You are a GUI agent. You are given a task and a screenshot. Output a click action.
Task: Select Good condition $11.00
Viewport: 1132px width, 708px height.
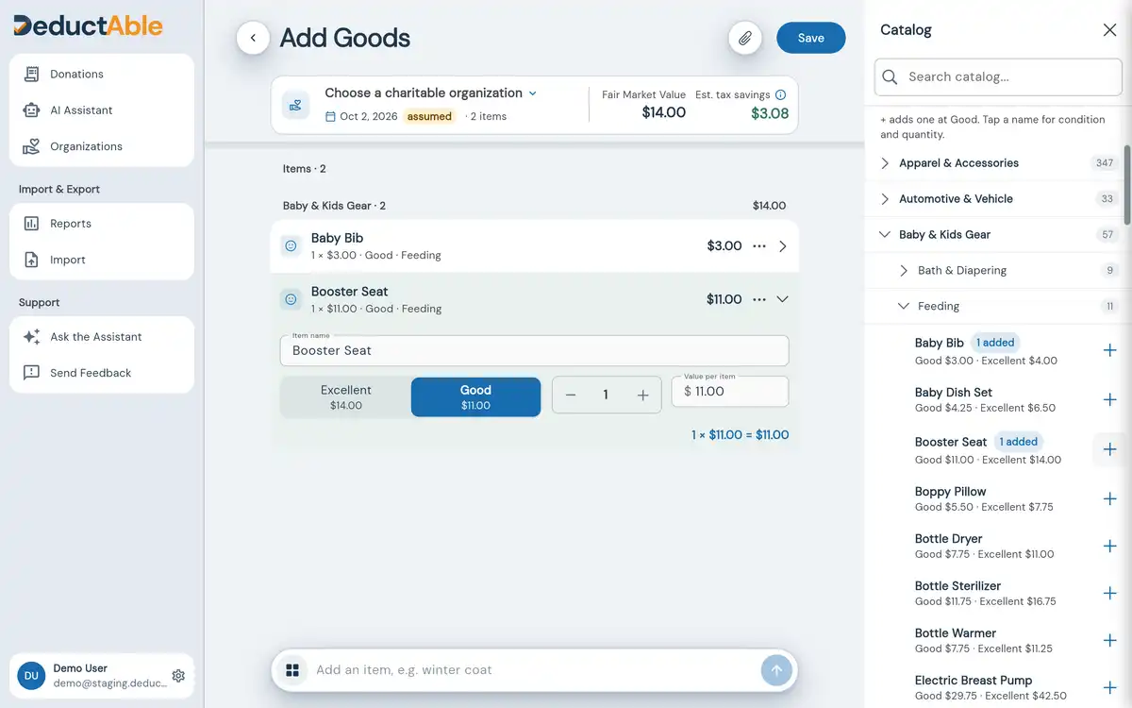[475, 397]
